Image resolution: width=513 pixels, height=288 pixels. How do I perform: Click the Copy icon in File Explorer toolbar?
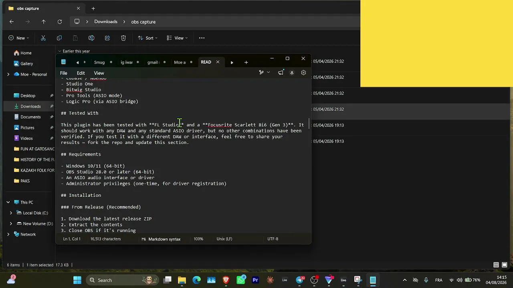[x=59, y=38]
